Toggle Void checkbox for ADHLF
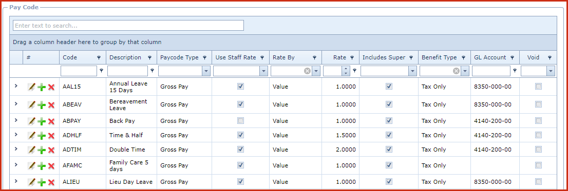568x191 pixels. click(x=539, y=135)
